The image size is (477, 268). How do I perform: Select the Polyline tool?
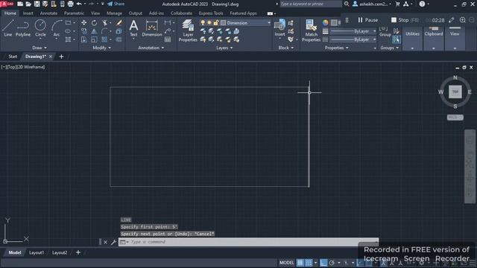point(23,28)
